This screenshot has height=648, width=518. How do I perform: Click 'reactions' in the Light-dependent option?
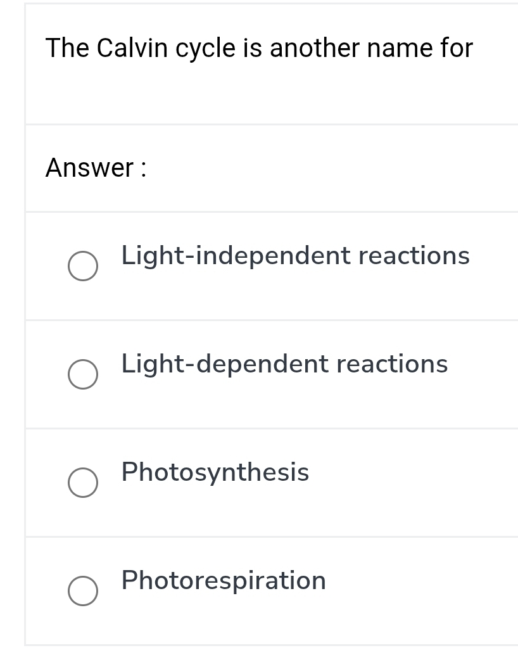pyautogui.click(x=392, y=364)
